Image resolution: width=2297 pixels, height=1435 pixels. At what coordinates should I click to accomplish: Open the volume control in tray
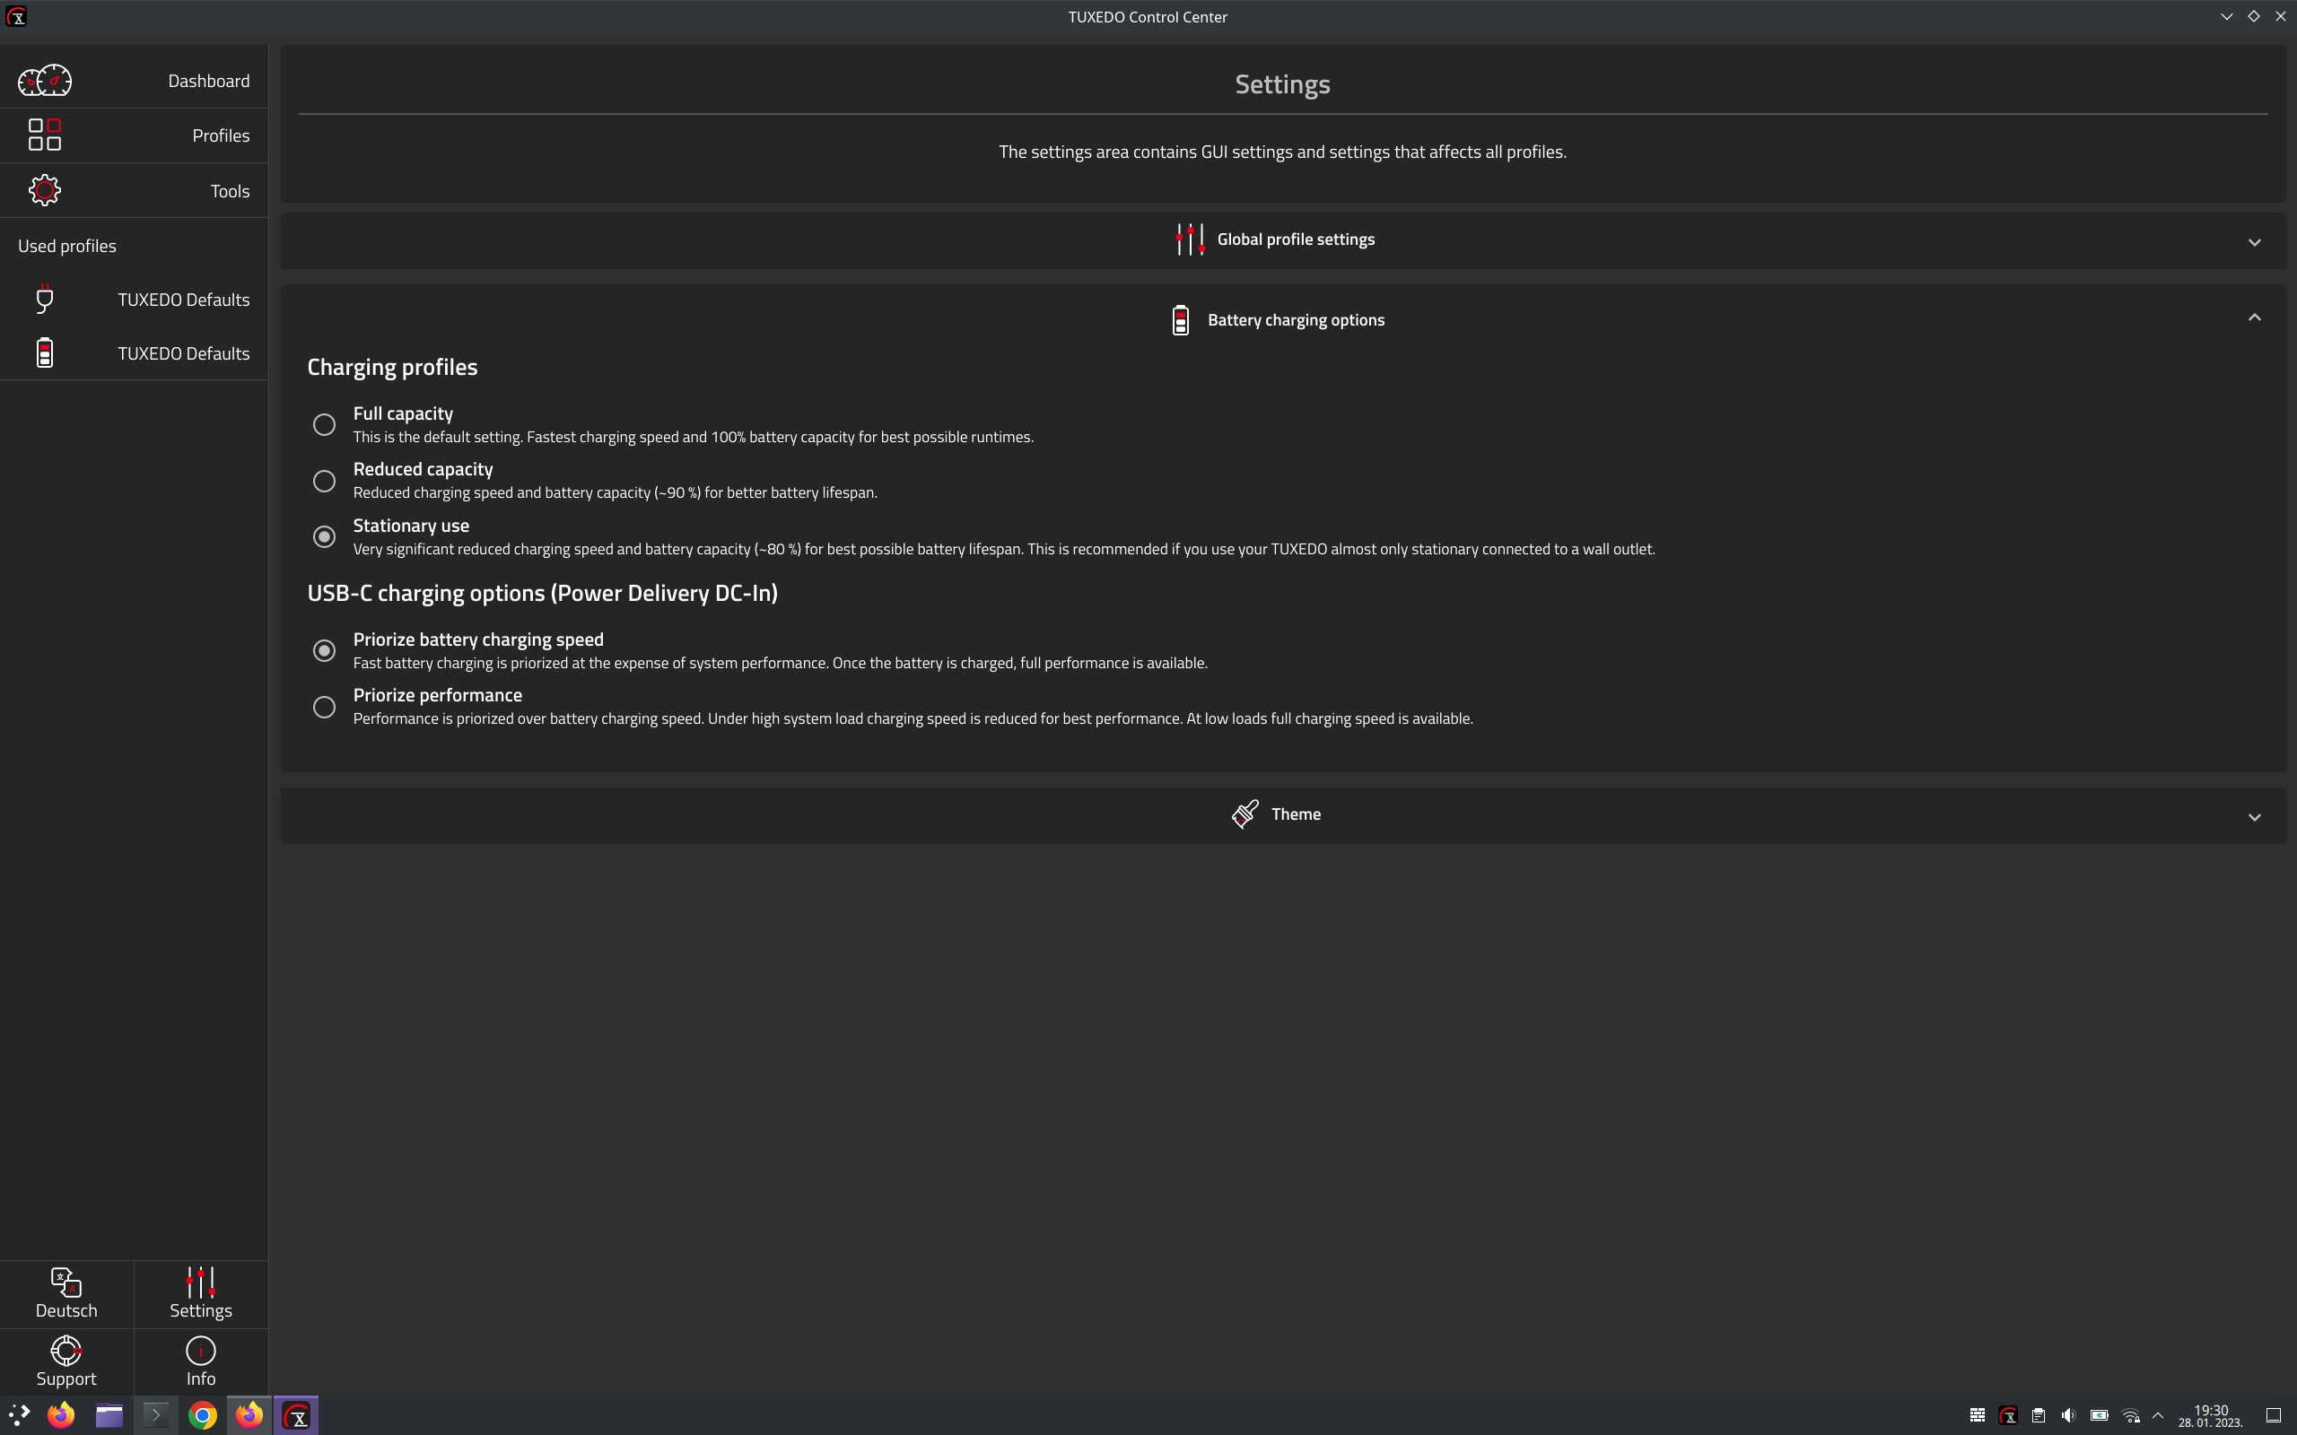(x=2068, y=1415)
